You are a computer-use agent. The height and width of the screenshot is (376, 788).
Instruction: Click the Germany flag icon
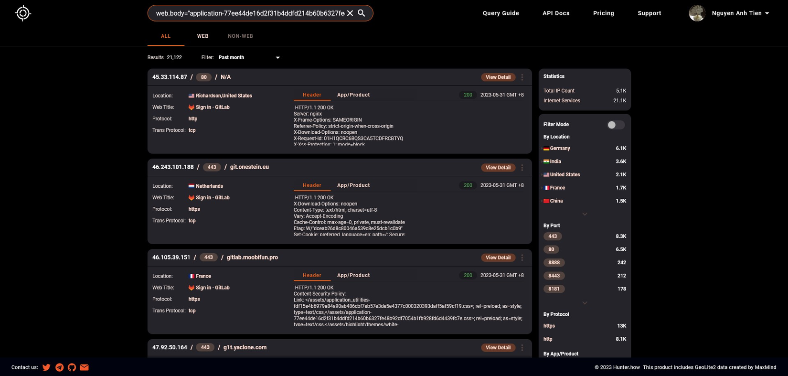(546, 149)
